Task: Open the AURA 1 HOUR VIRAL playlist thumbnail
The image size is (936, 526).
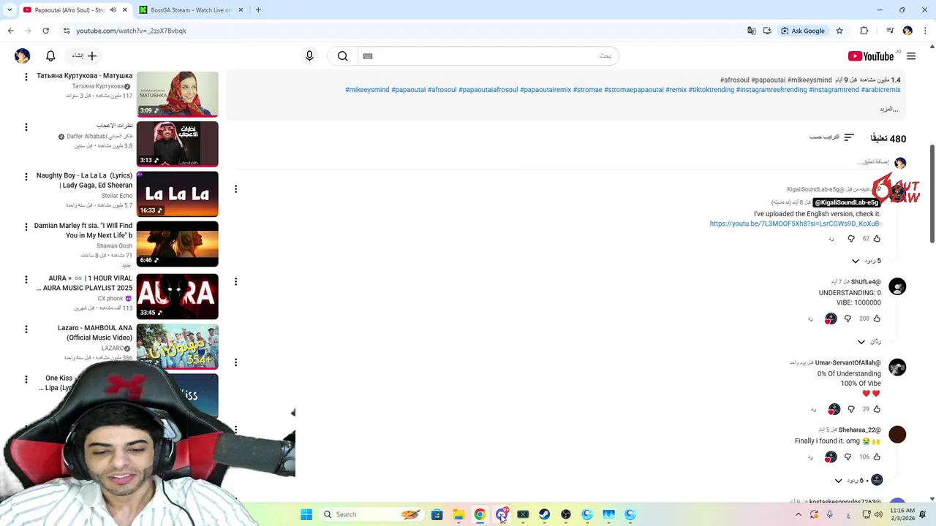Action: (x=178, y=297)
